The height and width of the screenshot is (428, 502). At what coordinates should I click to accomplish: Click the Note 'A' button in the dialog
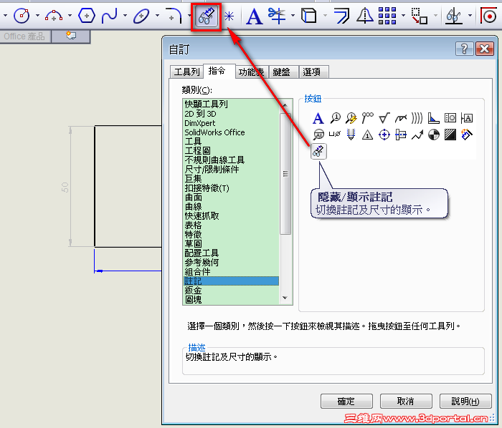click(x=318, y=118)
